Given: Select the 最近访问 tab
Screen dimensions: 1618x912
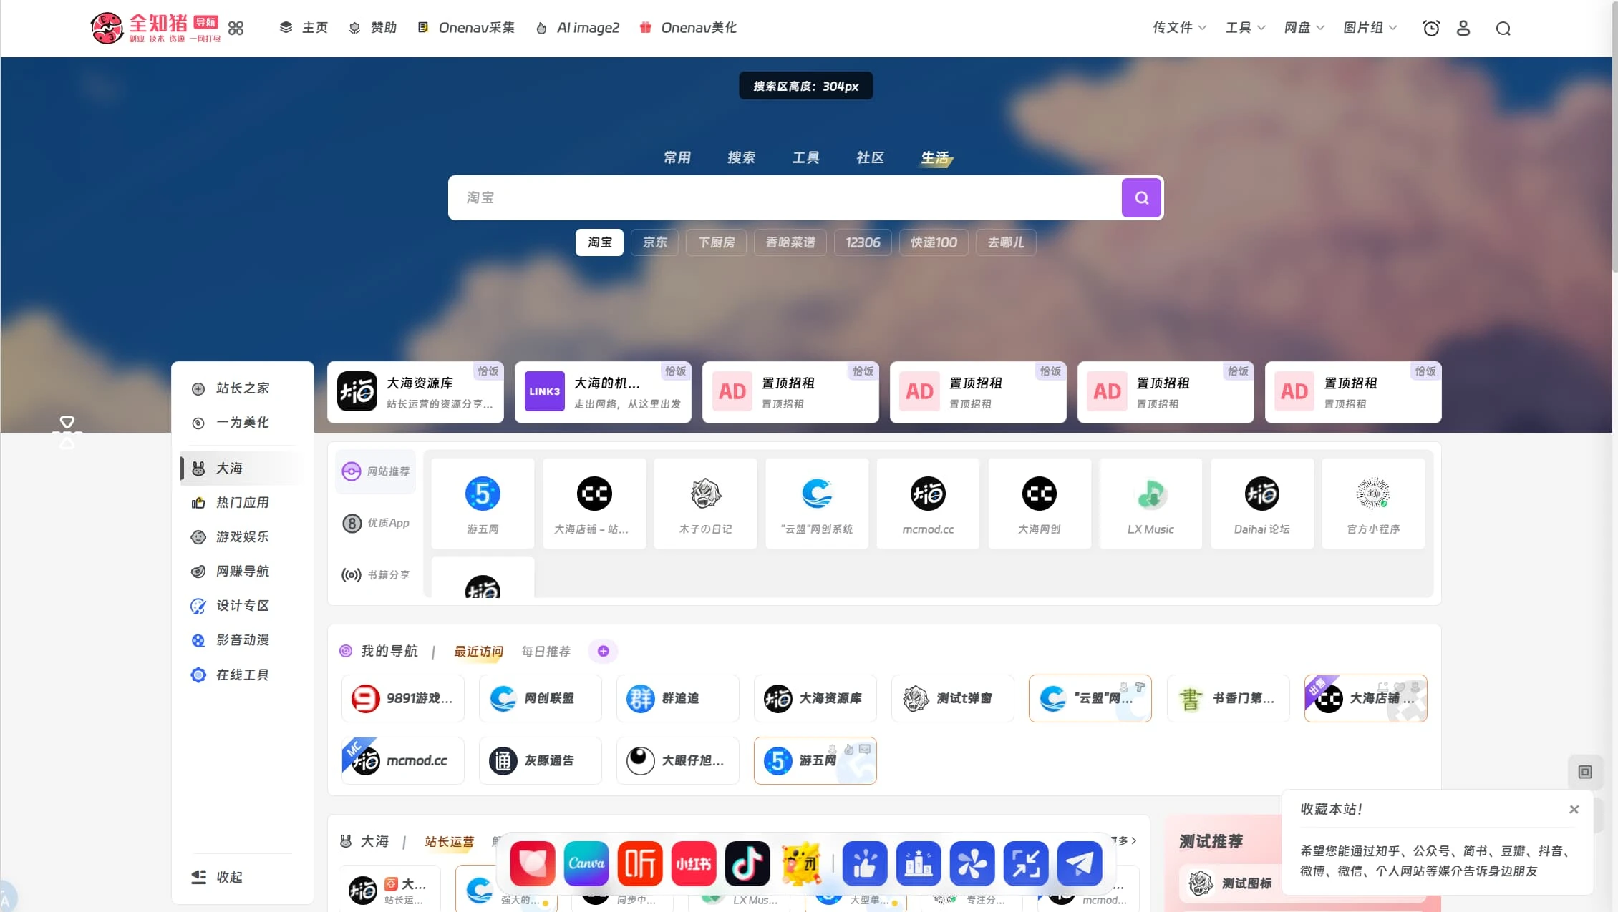Looking at the screenshot, I should point(478,651).
